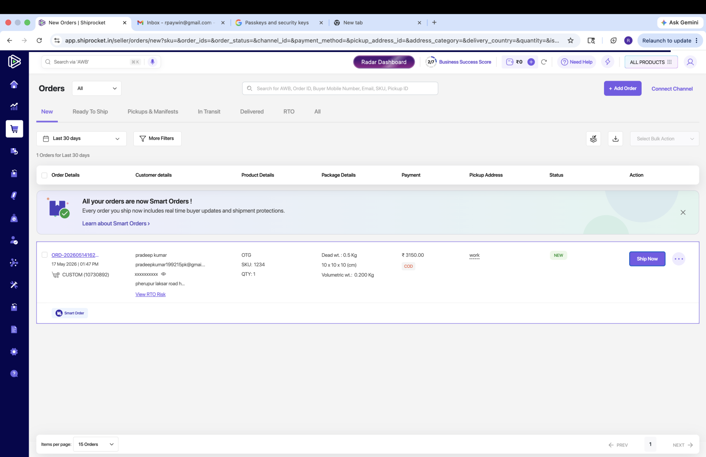The height and width of the screenshot is (457, 706).
Task: Open the Settings gear icon in the sidebar
Action: (14, 352)
